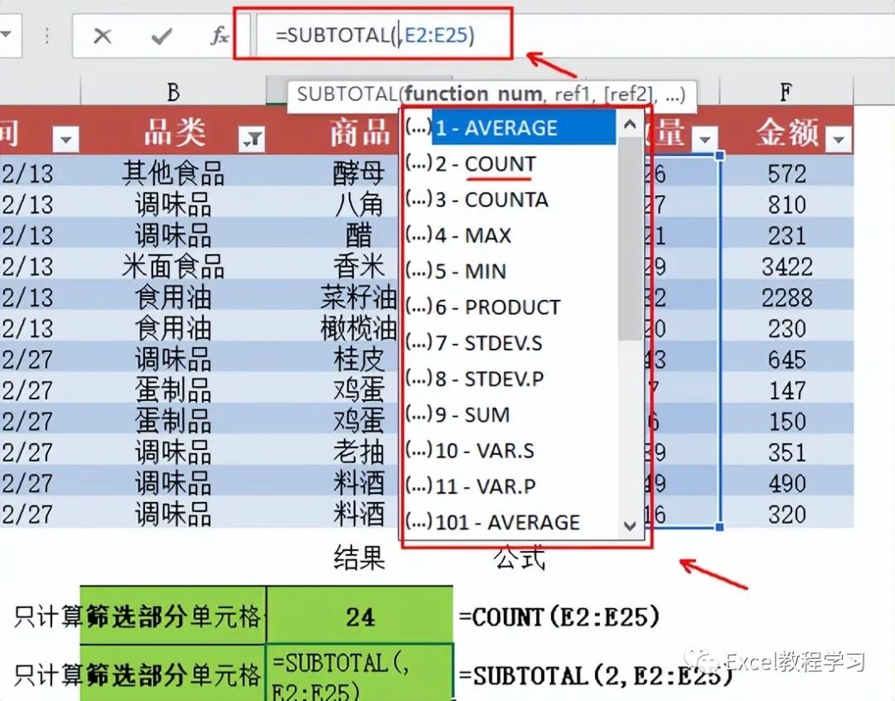895x701 pixels.
Task: Click cell with amount 490
Action: (x=787, y=482)
